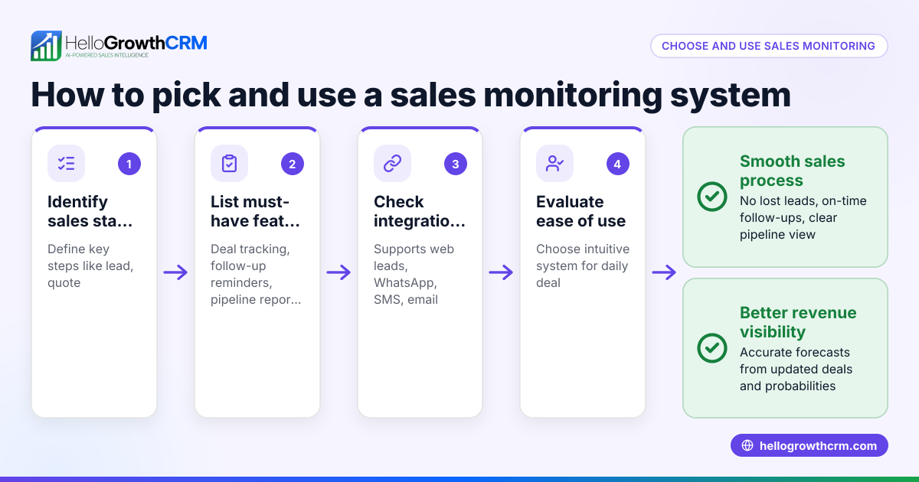Click the 'AI-powered sales intelligence' tagline
The width and height of the screenshot is (919, 482).
(x=106, y=56)
